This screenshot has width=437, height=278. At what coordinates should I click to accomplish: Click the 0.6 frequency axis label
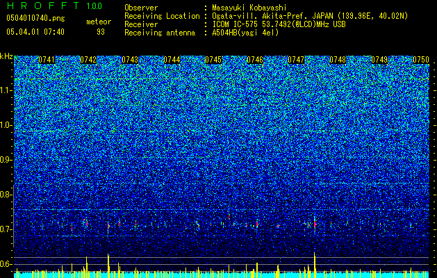(x=6, y=264)
